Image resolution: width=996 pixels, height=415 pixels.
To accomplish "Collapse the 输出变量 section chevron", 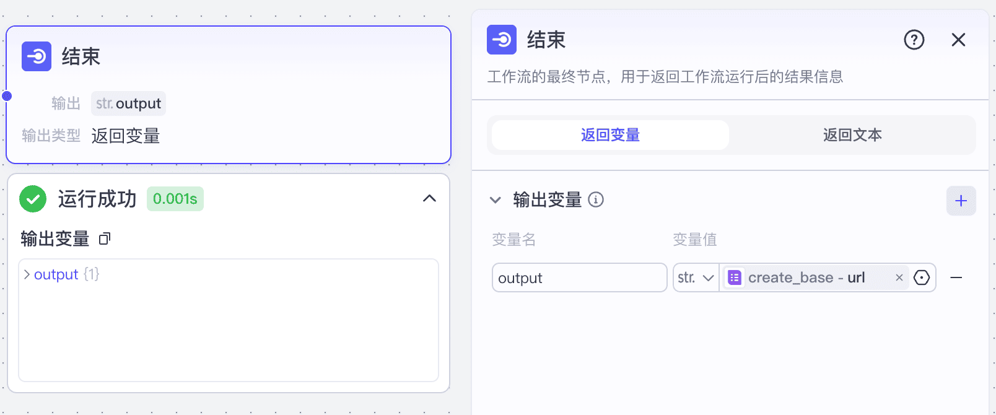I will tap(495, 200).
